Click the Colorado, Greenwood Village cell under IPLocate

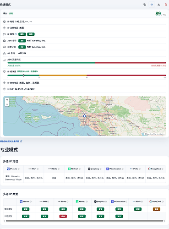13,178
